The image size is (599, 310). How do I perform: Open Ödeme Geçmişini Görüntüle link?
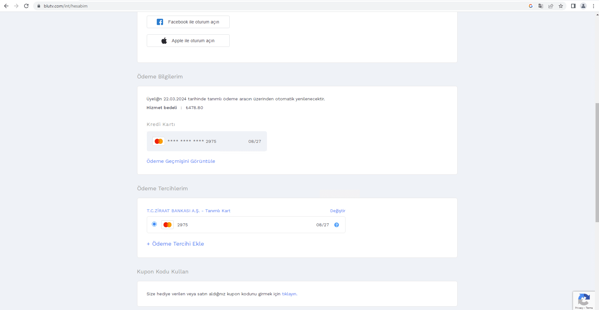(181, 161)
